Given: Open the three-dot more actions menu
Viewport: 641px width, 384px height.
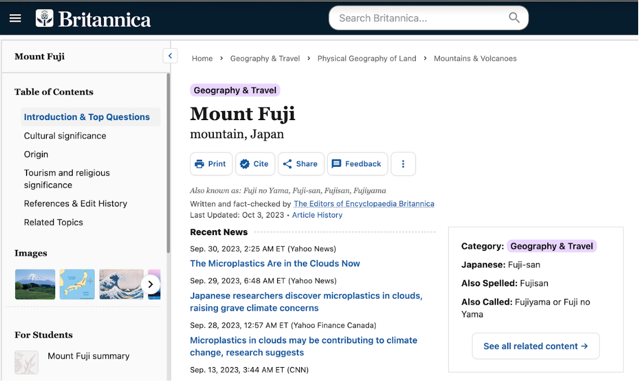Looking at the screenshot, I should point(403,164).
